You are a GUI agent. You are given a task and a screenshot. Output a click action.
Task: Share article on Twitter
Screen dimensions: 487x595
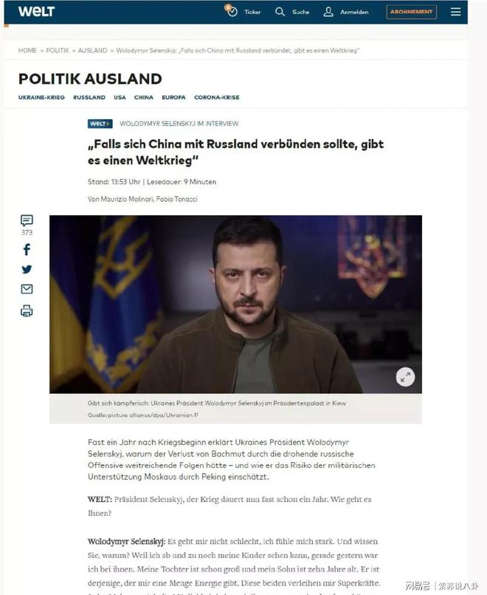point(27,270)
